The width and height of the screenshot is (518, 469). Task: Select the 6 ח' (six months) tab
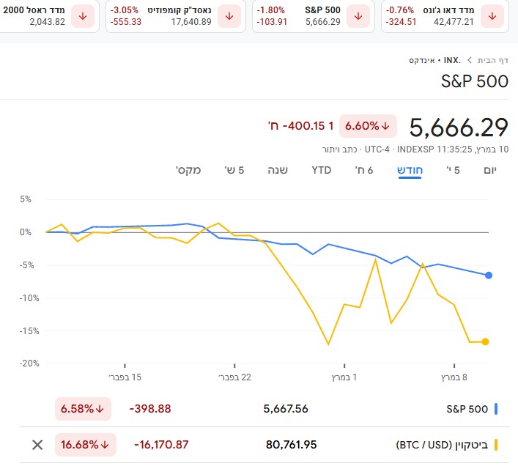pyautogui.click(x=364, y=170)
